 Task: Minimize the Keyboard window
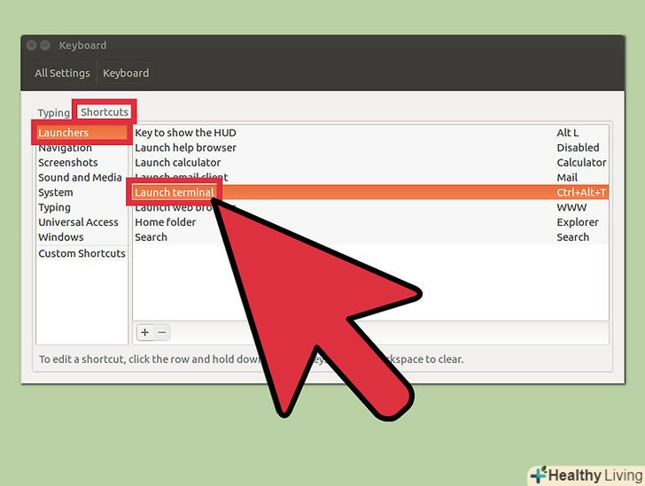click(x=45, y=45)
